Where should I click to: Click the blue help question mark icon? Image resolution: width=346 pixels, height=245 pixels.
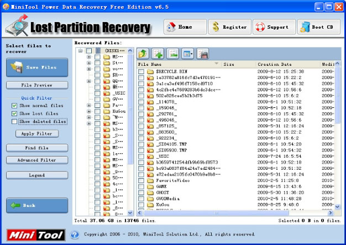coord(75,234)
